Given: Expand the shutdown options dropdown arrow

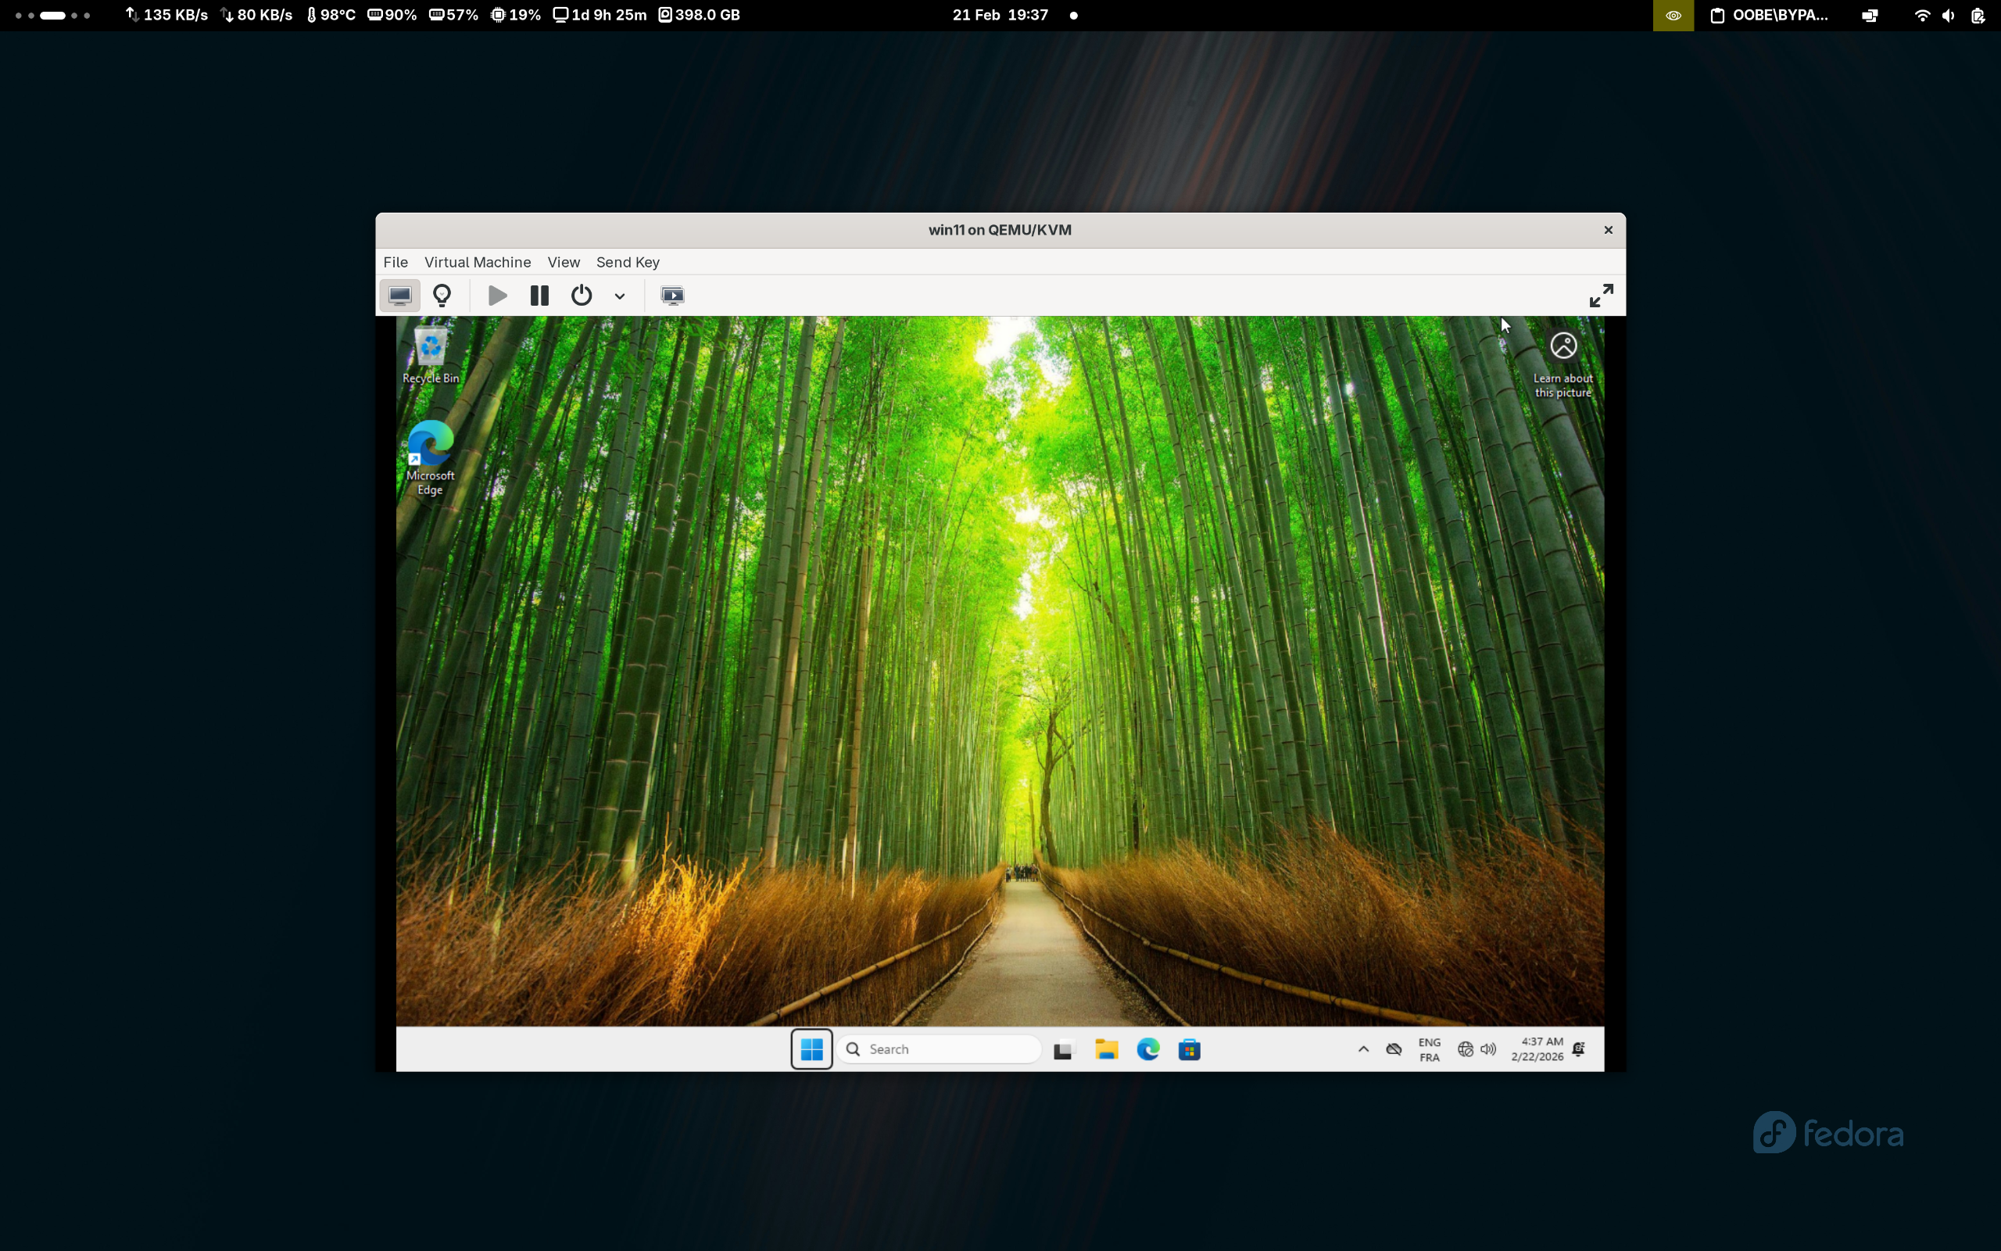Looking at the screenshot, I should [619, 296].
